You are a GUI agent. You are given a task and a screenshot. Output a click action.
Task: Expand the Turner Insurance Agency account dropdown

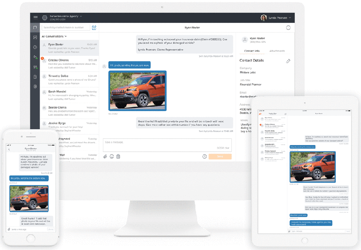(81, 16)
